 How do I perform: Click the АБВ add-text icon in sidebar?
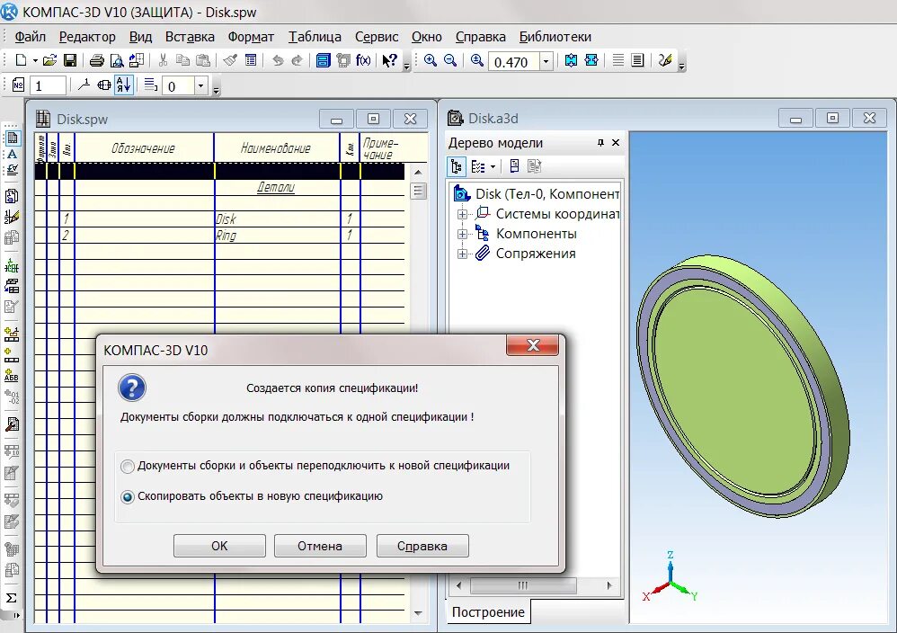pyautogui.click(x=12, y=376)
